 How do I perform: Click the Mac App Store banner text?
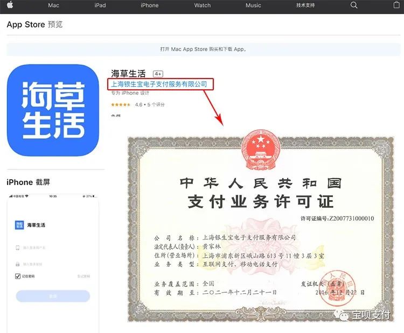point(203,49)
